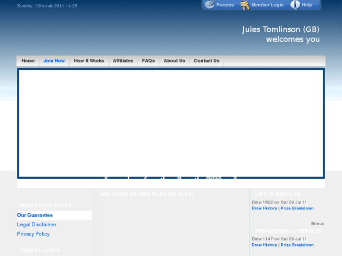Click the previous arrow under the banner
The width and height of the screenshot is (342, 256).
[106, 178]
